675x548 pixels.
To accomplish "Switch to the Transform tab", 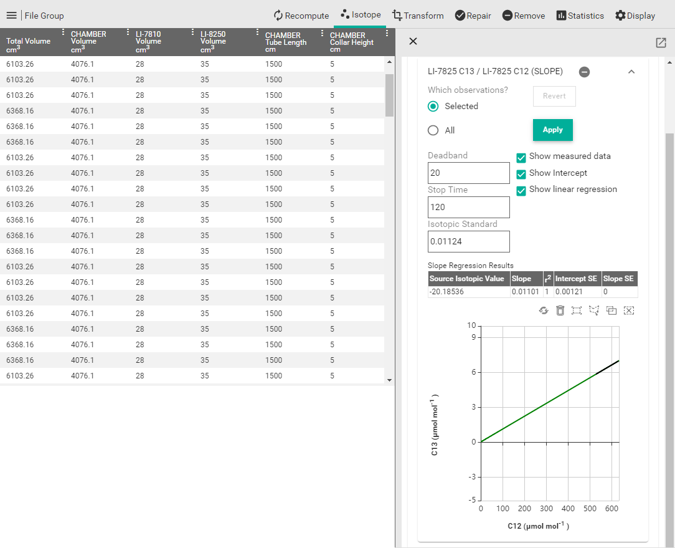I will click(x=418, y=16).
